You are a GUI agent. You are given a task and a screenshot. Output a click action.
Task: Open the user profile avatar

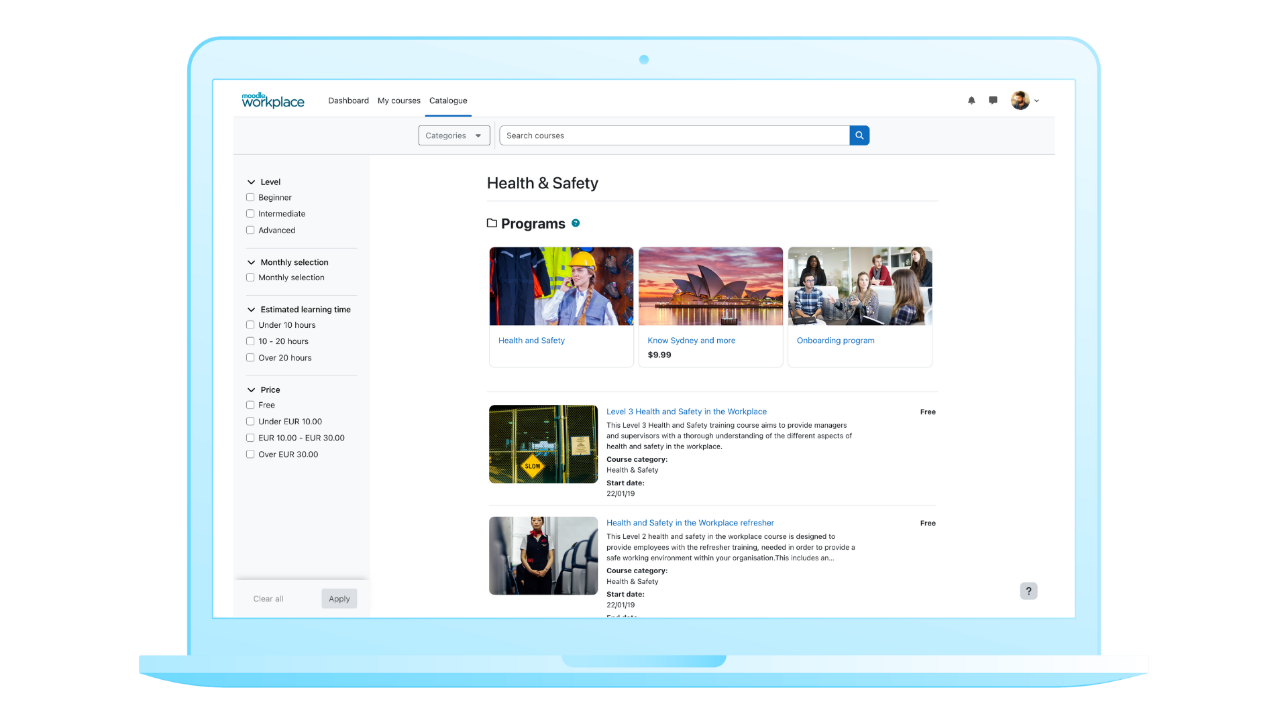pyautogui.click(x=1020, y=101)
